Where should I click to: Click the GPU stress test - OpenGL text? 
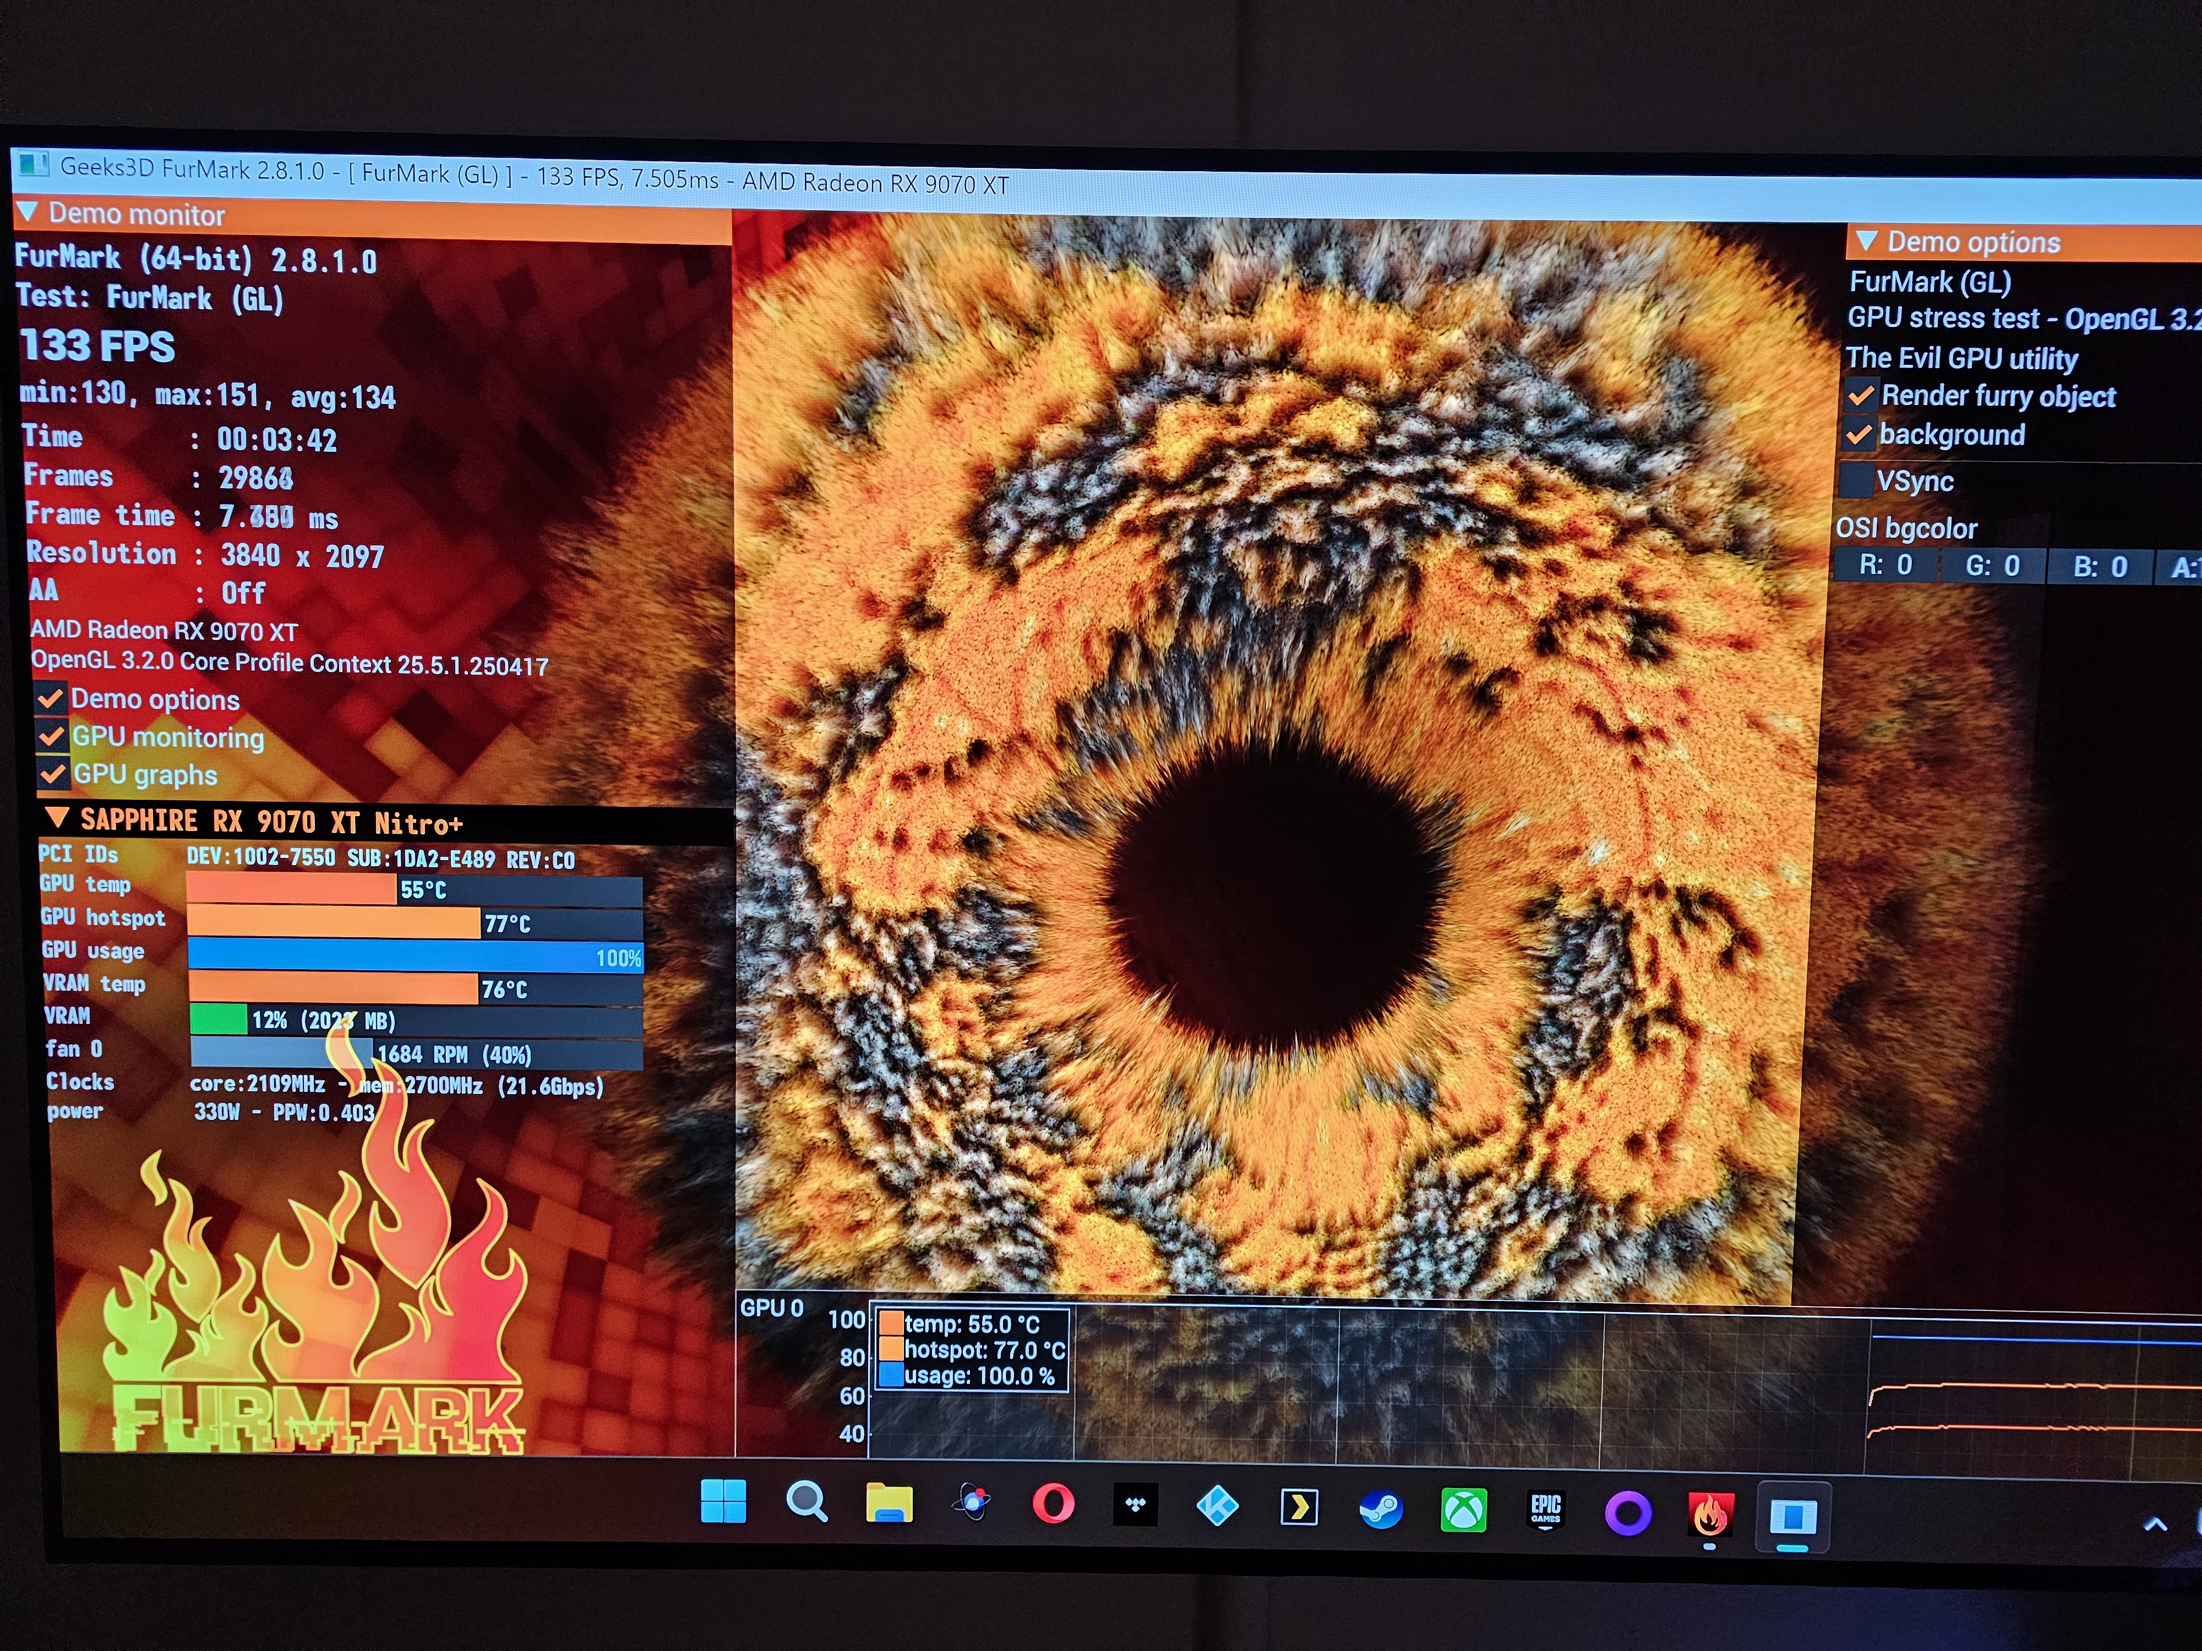click(2024, 319)
